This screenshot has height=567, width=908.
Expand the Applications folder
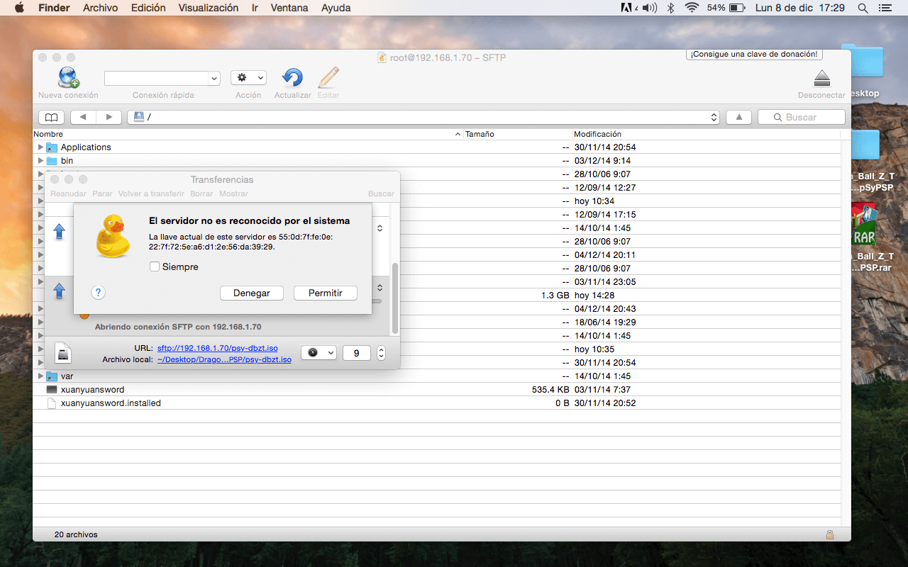[40, 147]
